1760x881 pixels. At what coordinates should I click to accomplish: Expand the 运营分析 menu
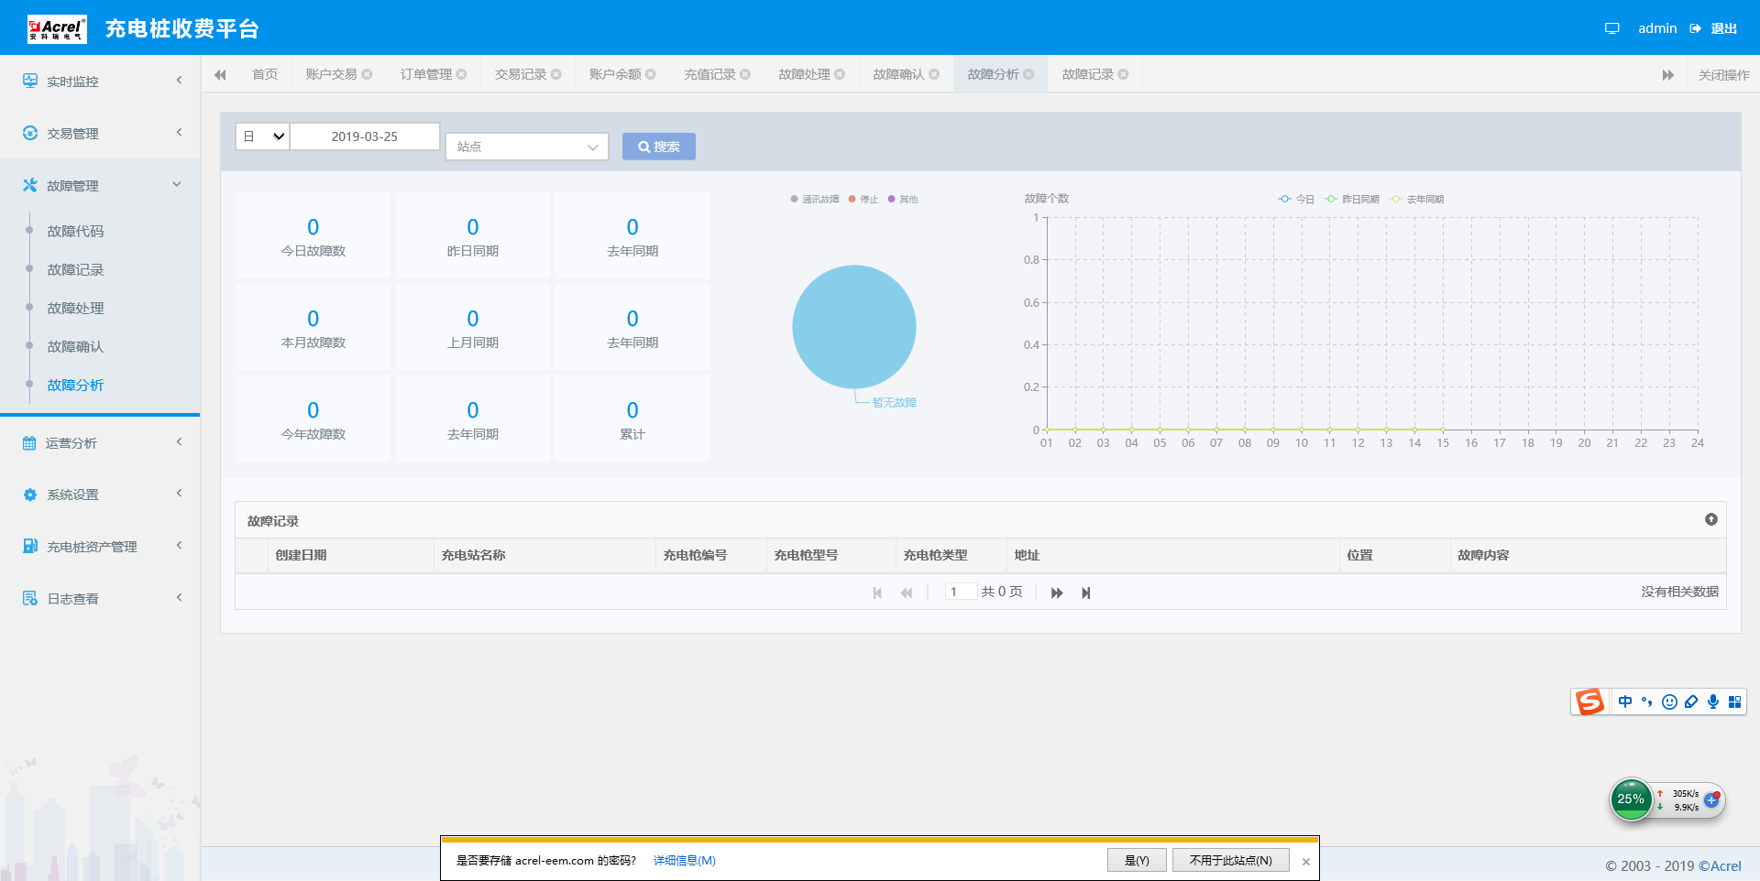[x=179, y=442]
